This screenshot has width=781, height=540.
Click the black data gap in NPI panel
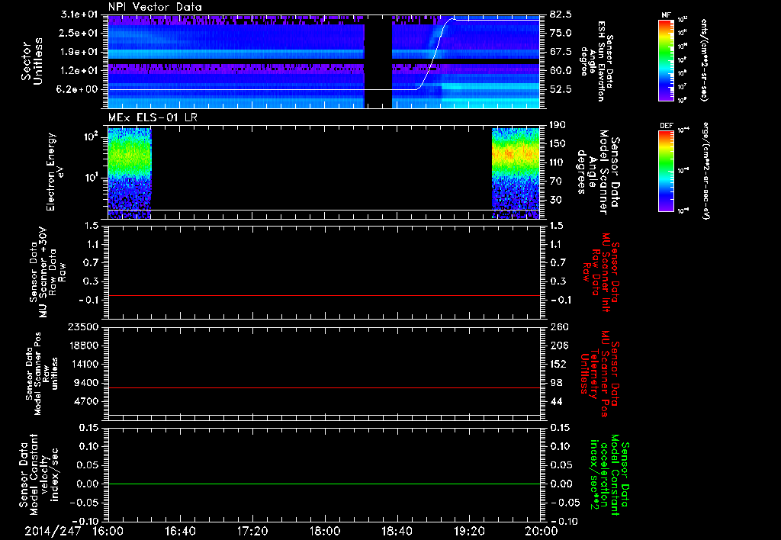[x=378, y=61]
